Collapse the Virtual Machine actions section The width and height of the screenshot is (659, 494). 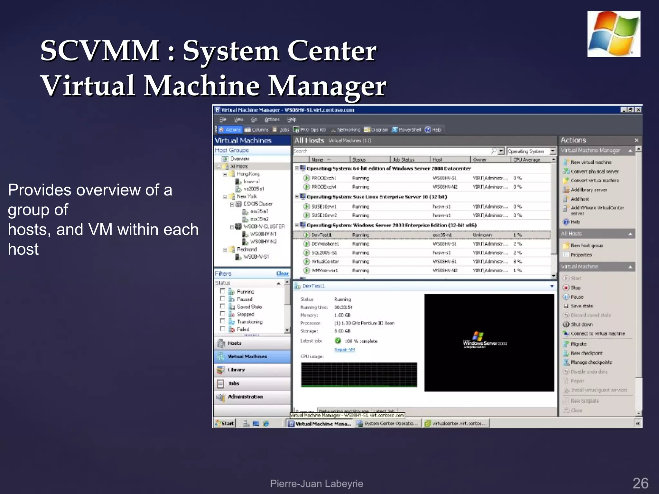pos(630,267)
